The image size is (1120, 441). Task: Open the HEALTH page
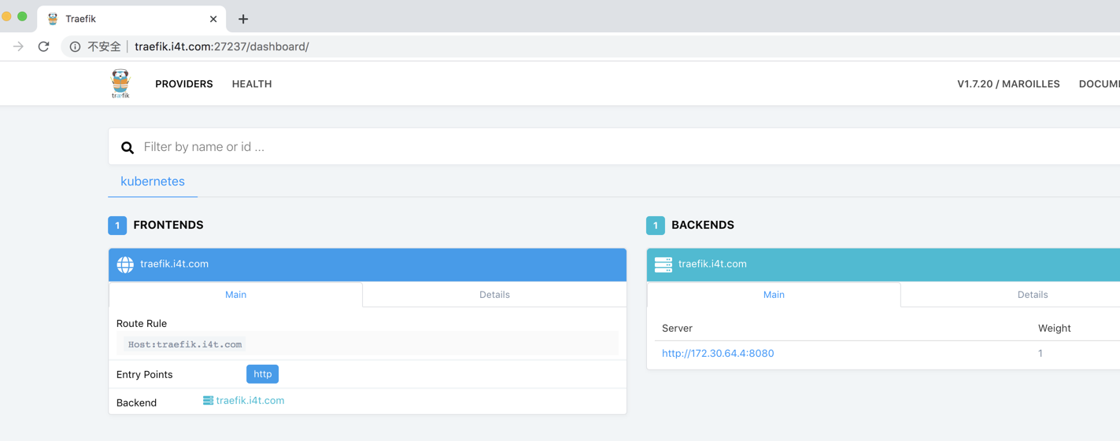click(x=252, y=84)
